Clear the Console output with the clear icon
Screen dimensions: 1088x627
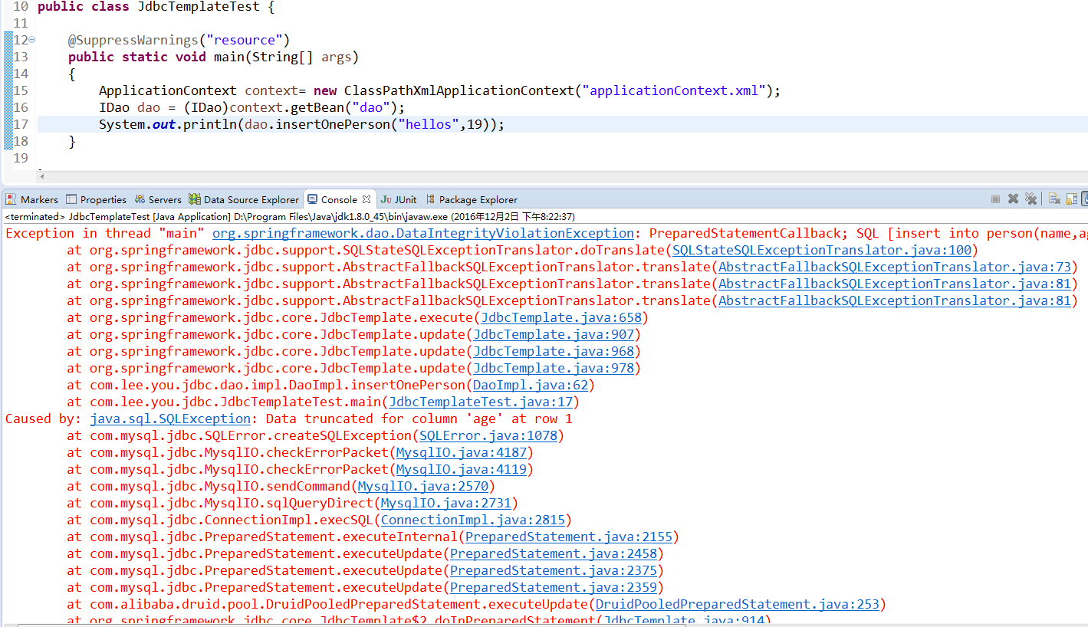pos(1055,199)
